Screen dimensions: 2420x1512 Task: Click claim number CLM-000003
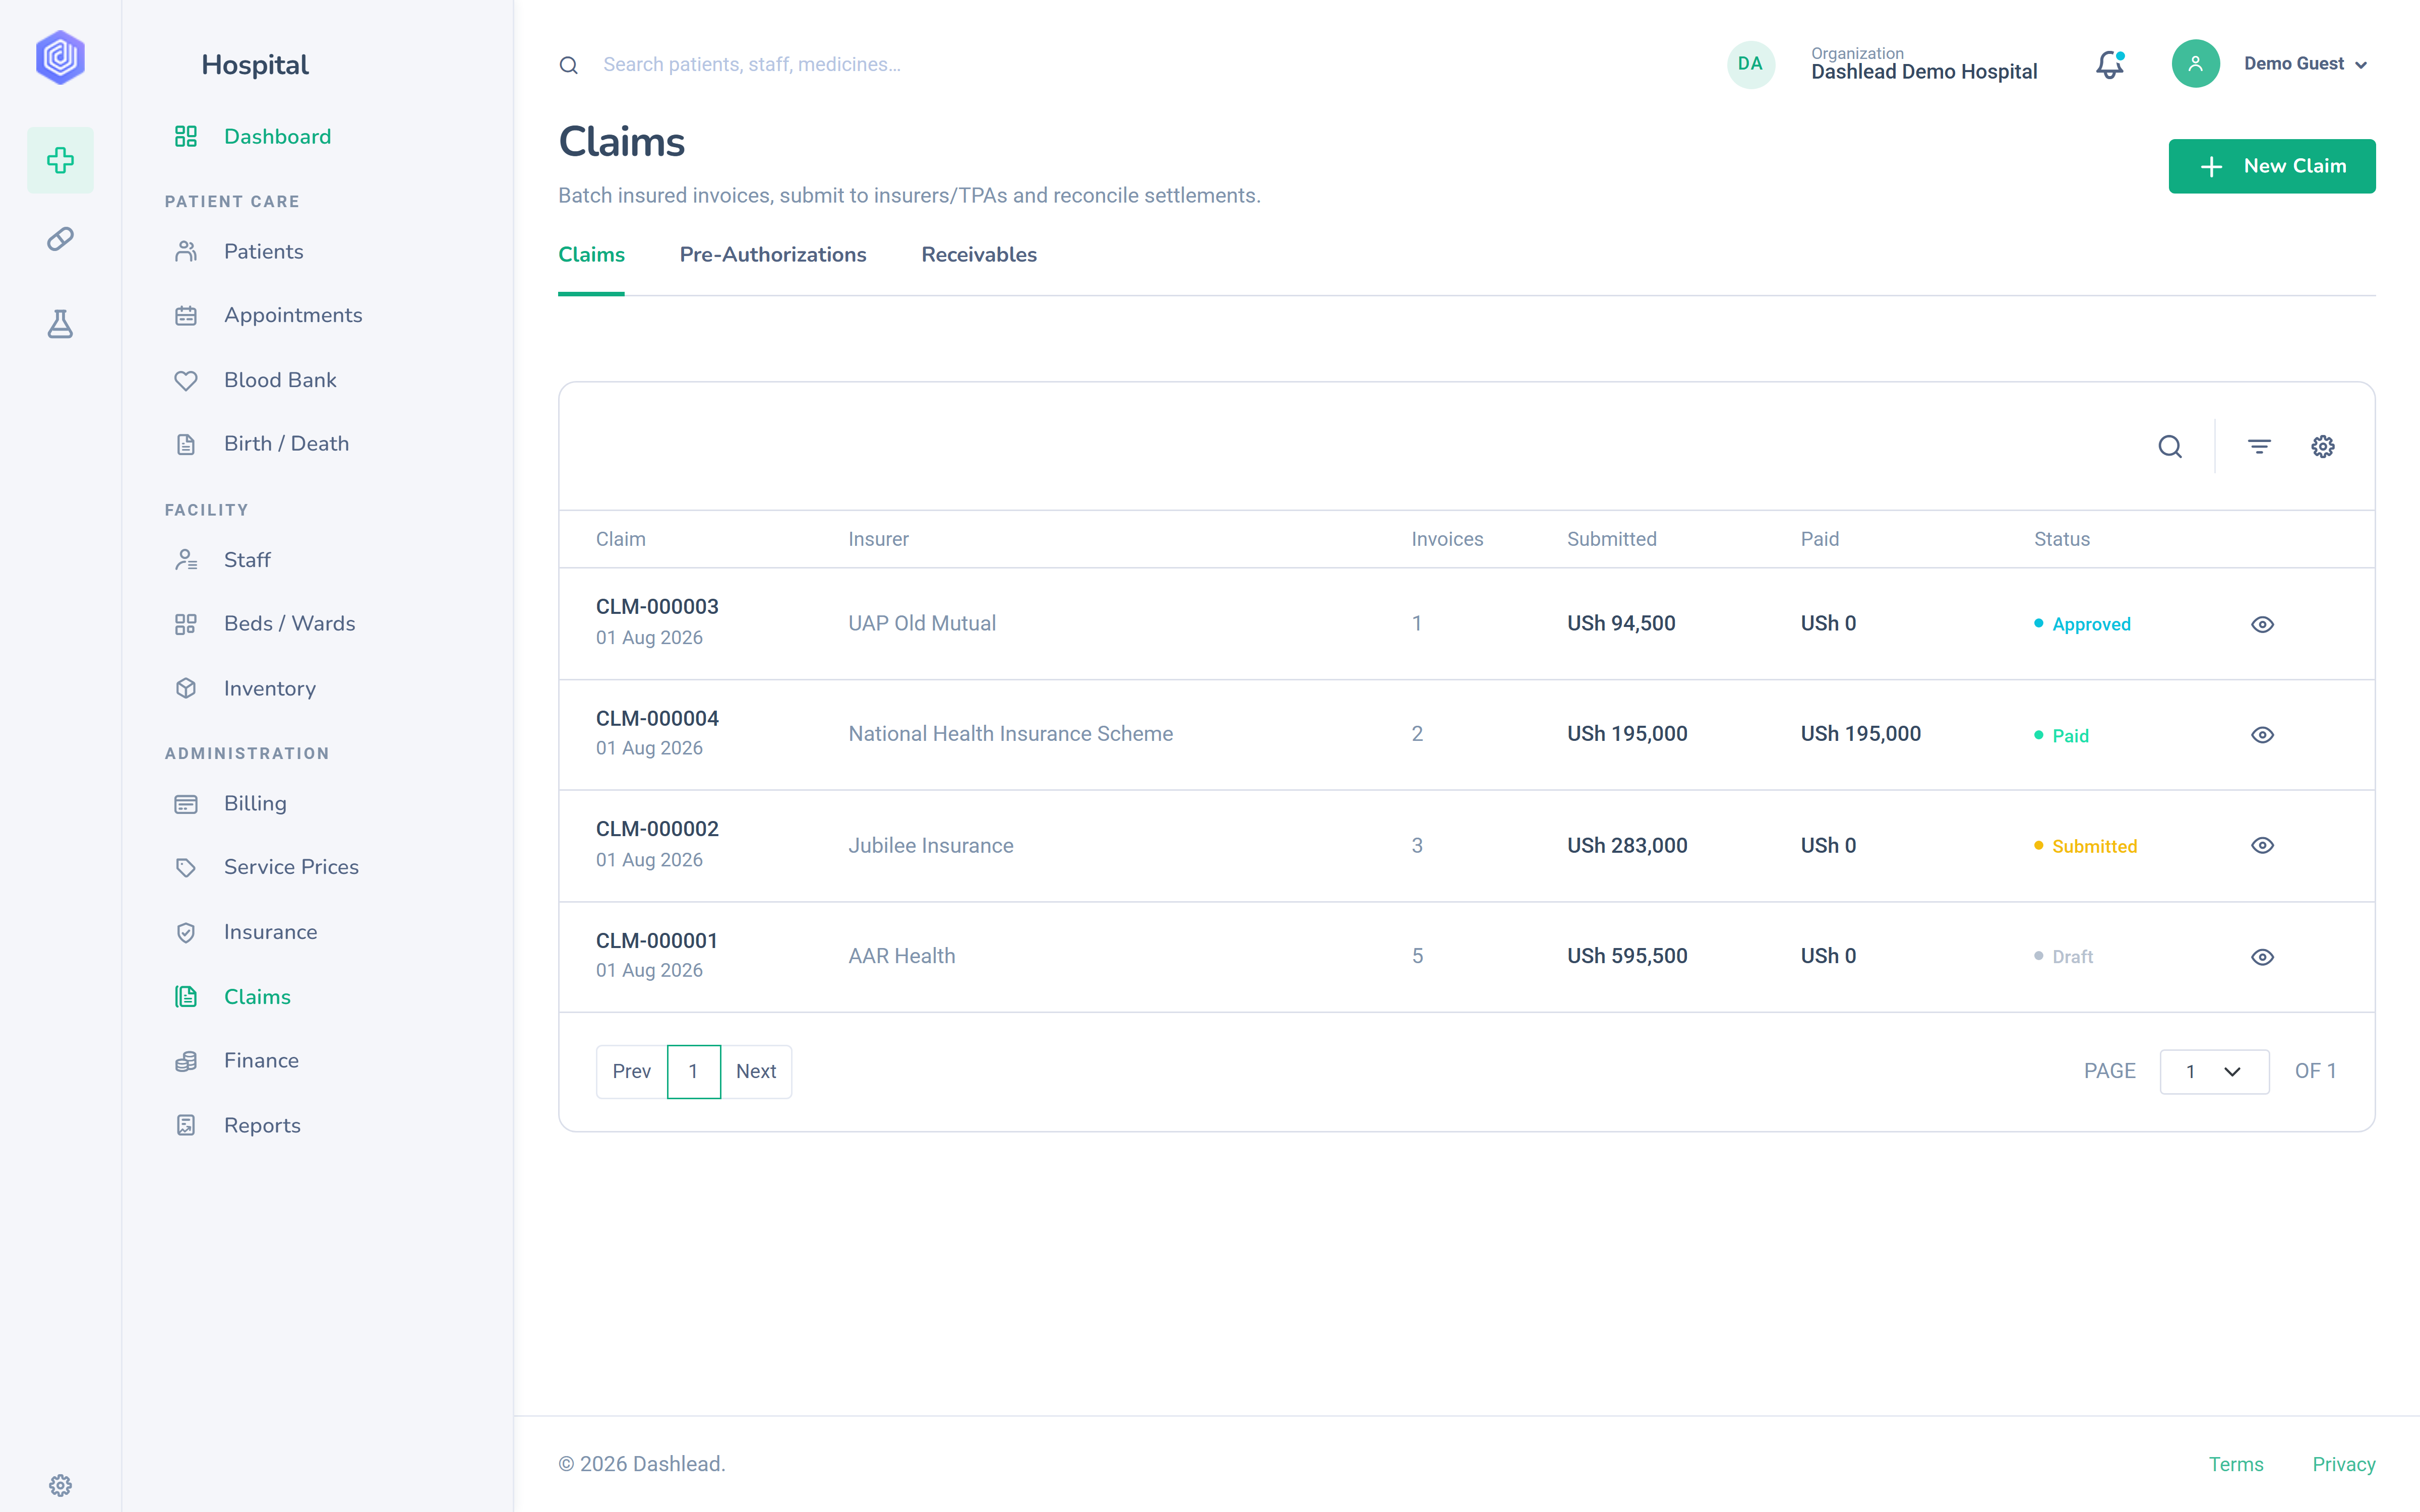click(x=657, y=606)
